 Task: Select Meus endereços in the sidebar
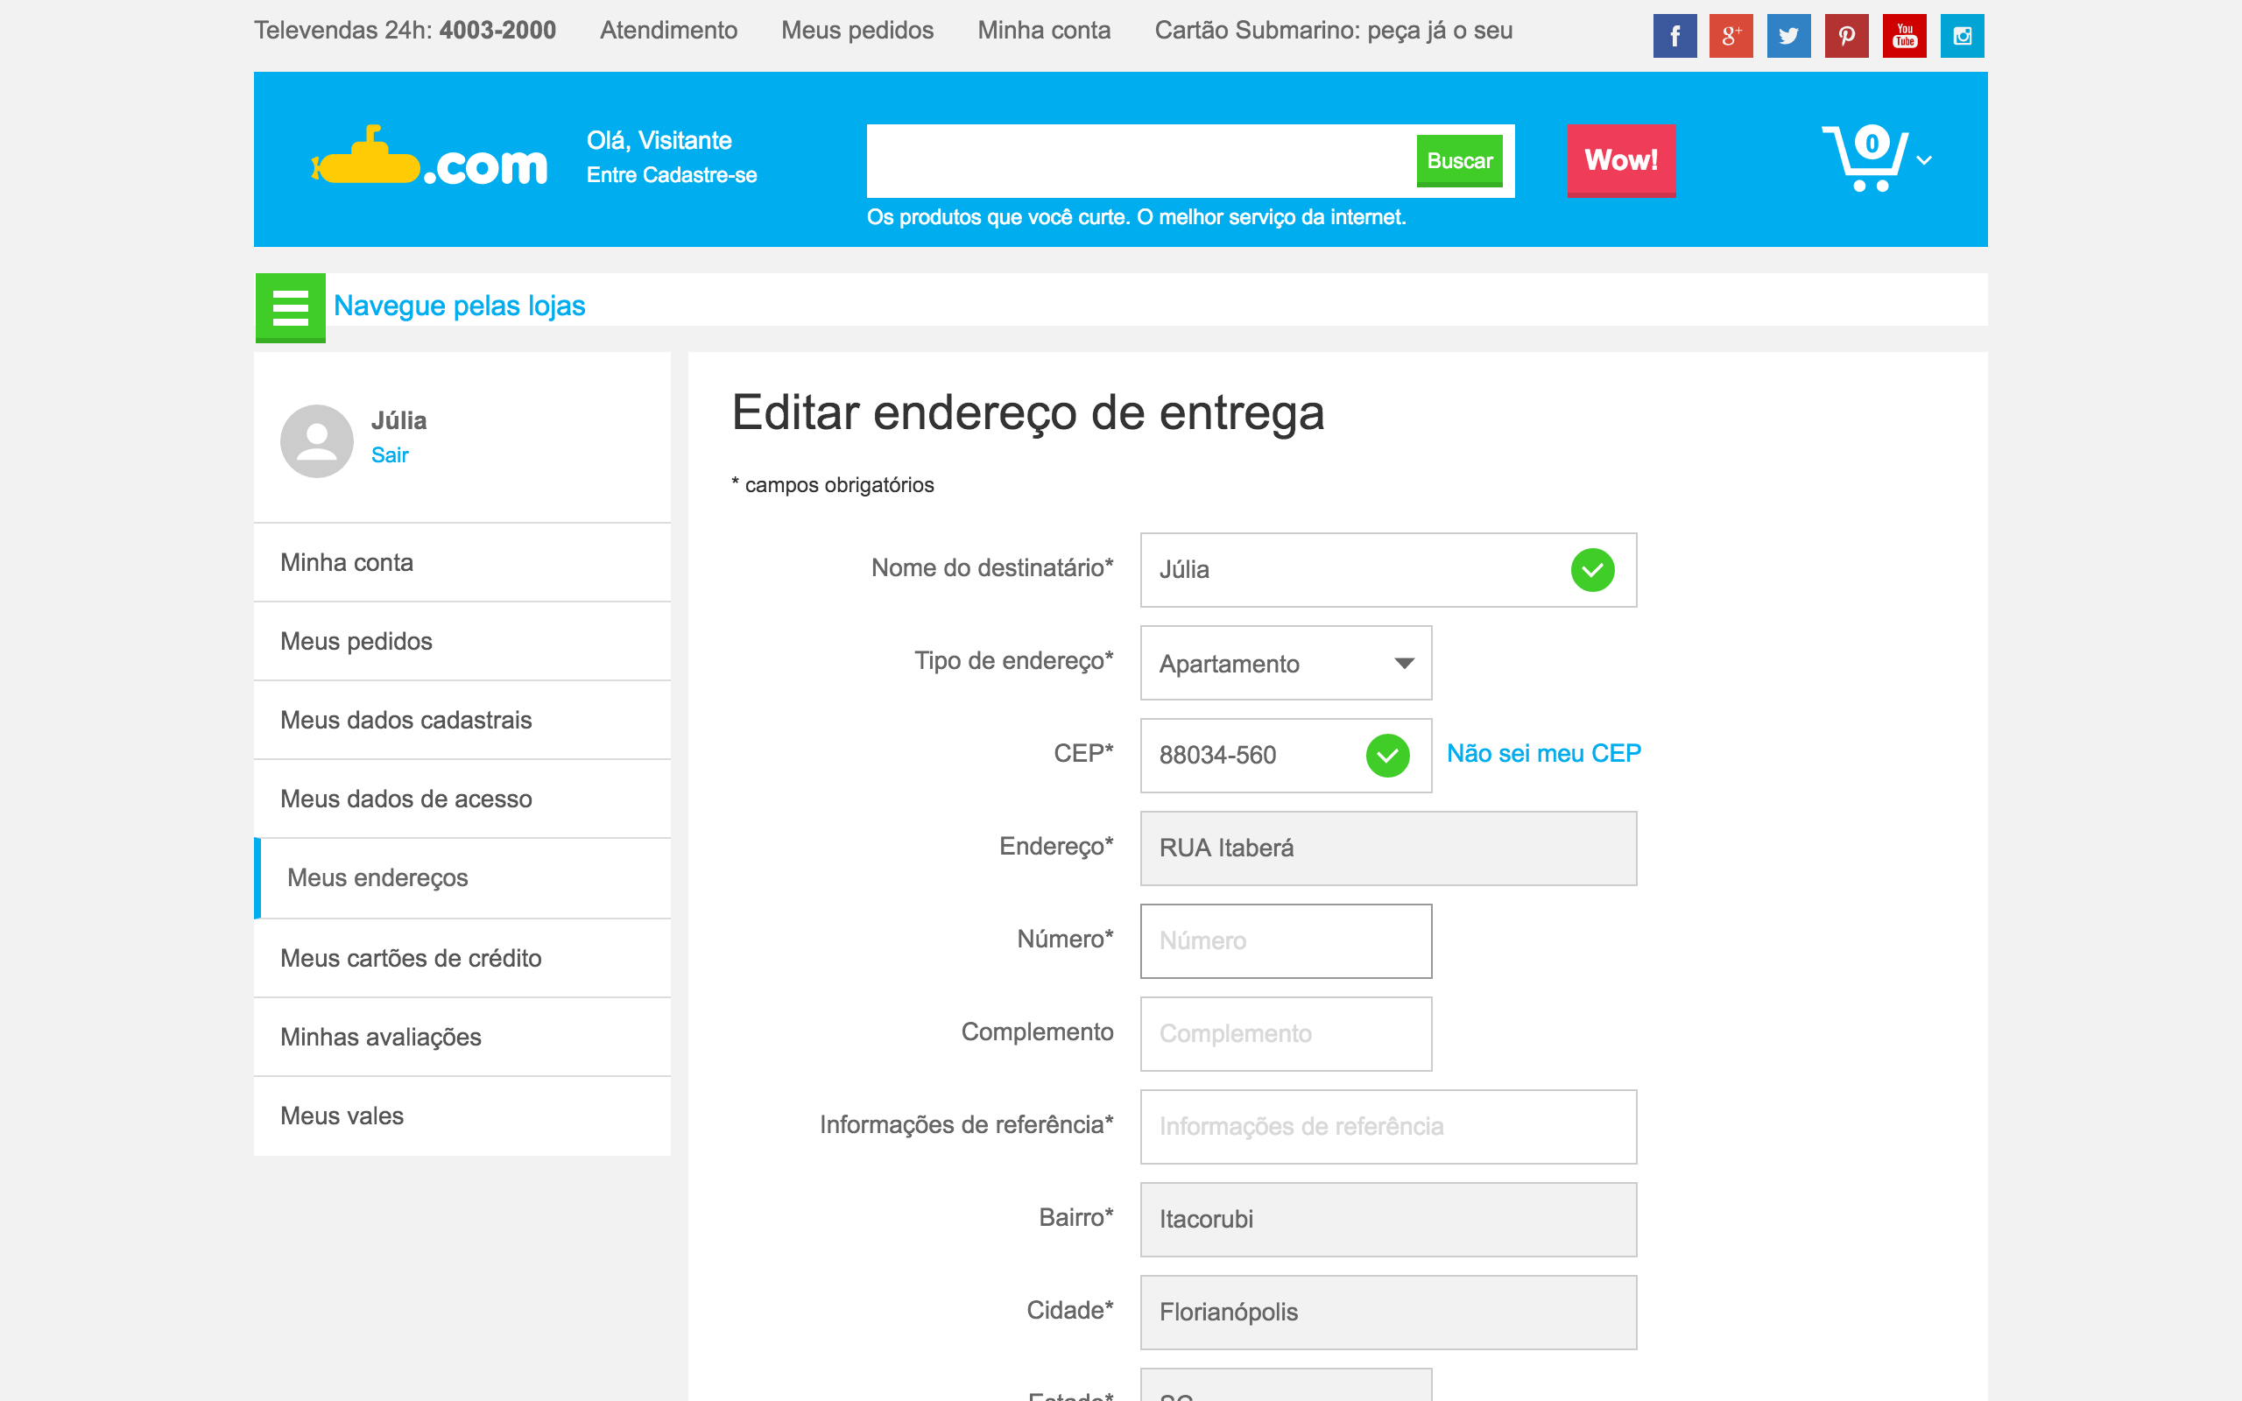(378, 877)
